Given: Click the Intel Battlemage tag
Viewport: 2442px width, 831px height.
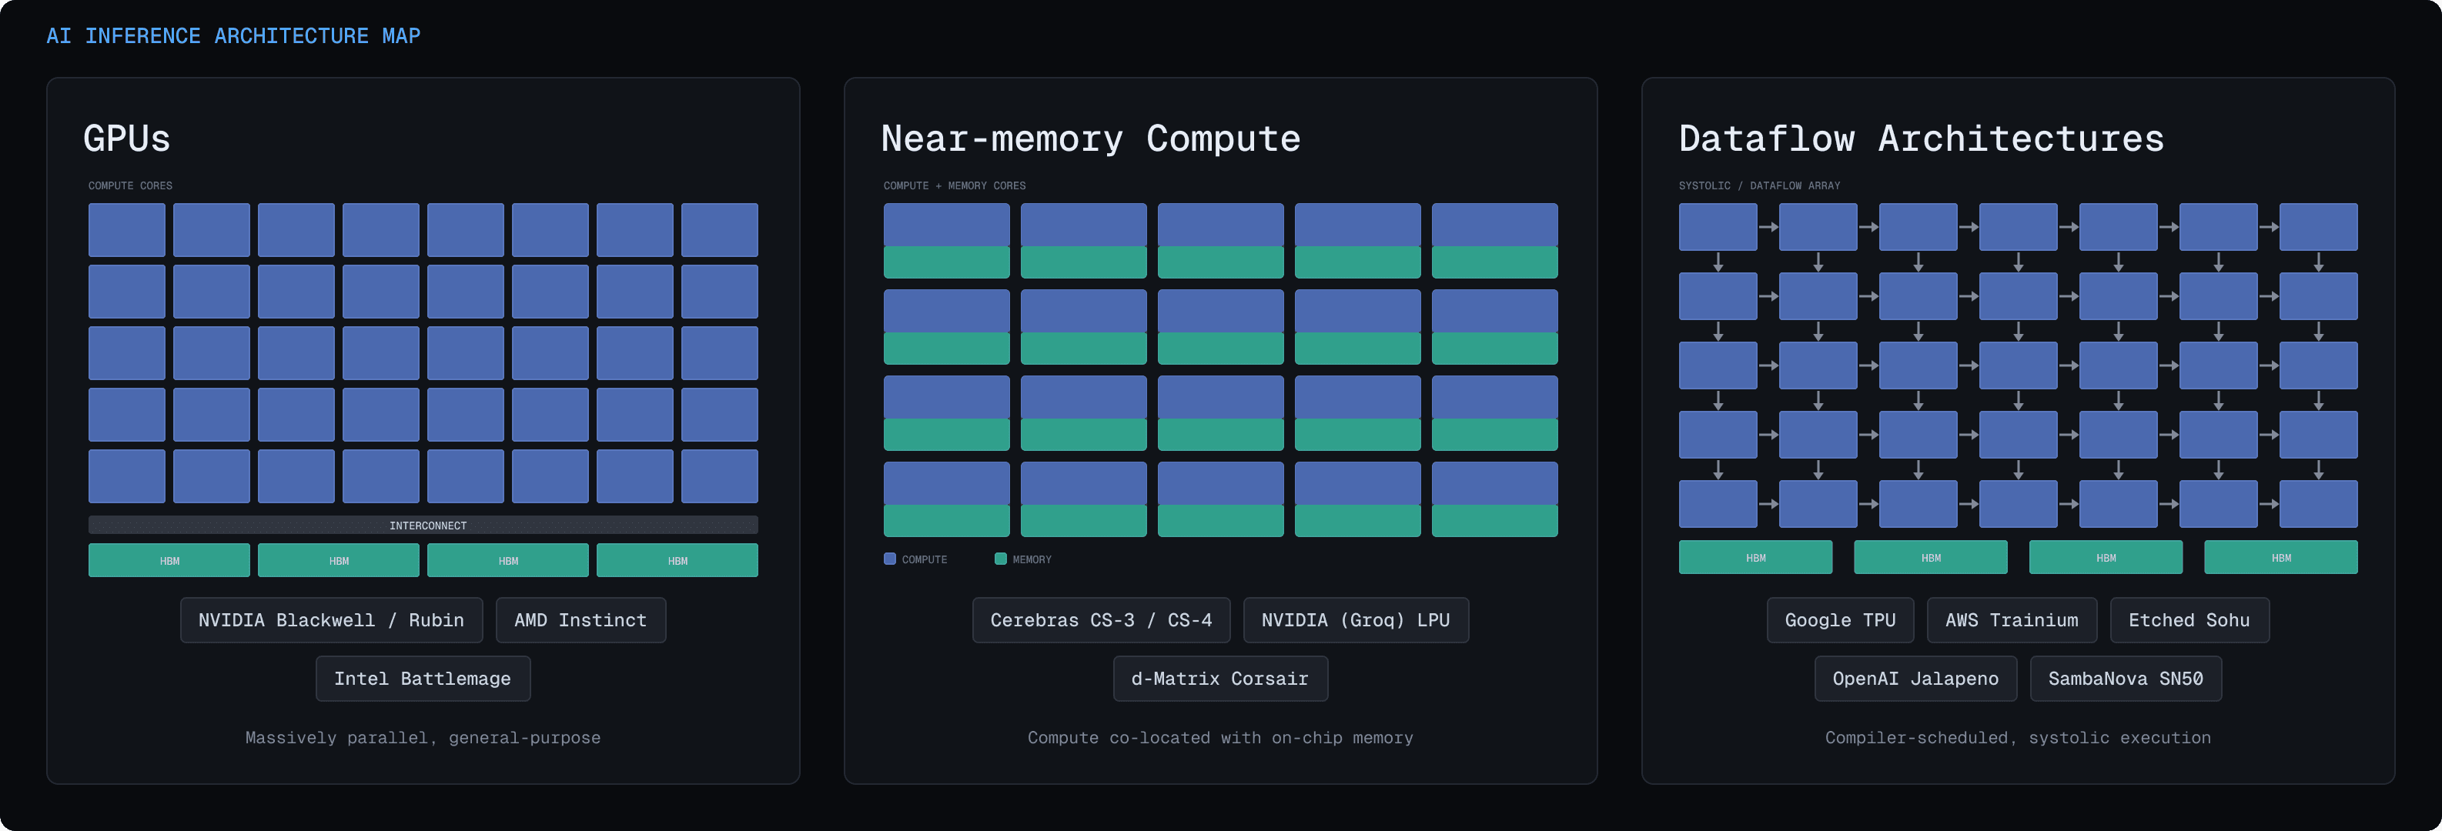Looking at the screenshot, I should point(423,679).
